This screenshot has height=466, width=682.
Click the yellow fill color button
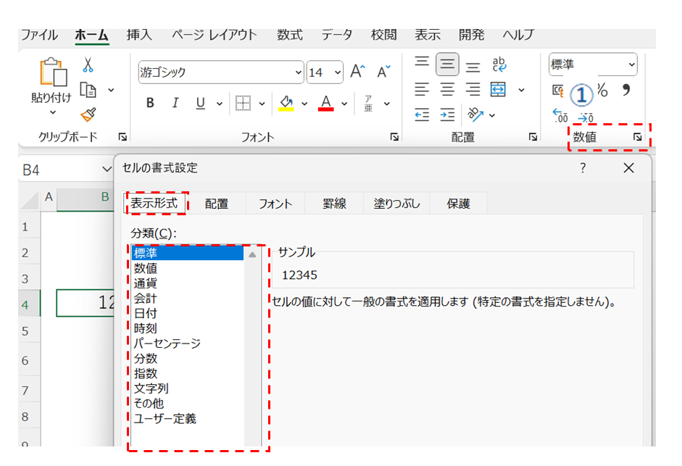click(x=286, y=104)
